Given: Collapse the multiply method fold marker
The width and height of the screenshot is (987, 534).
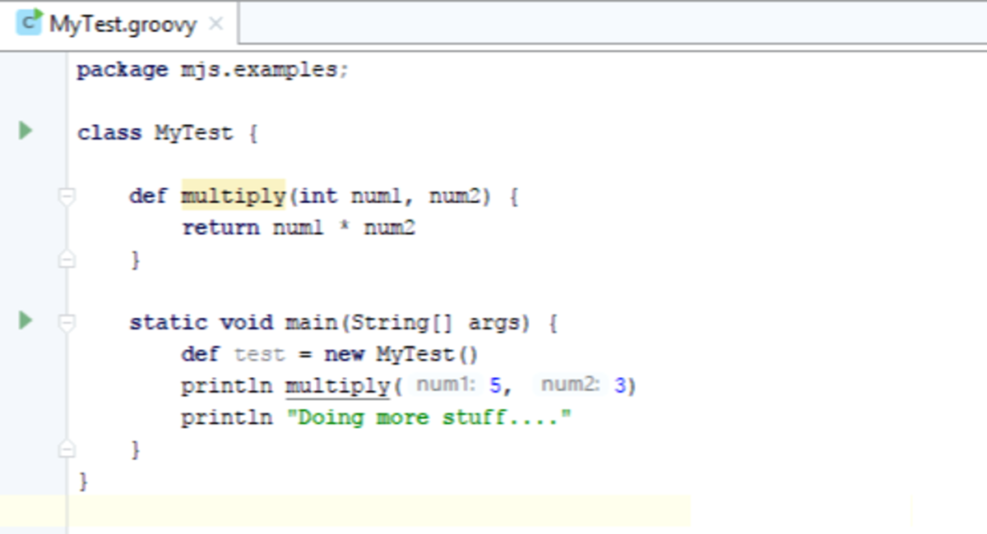Looking at the screenshot, I should point(67,196).
